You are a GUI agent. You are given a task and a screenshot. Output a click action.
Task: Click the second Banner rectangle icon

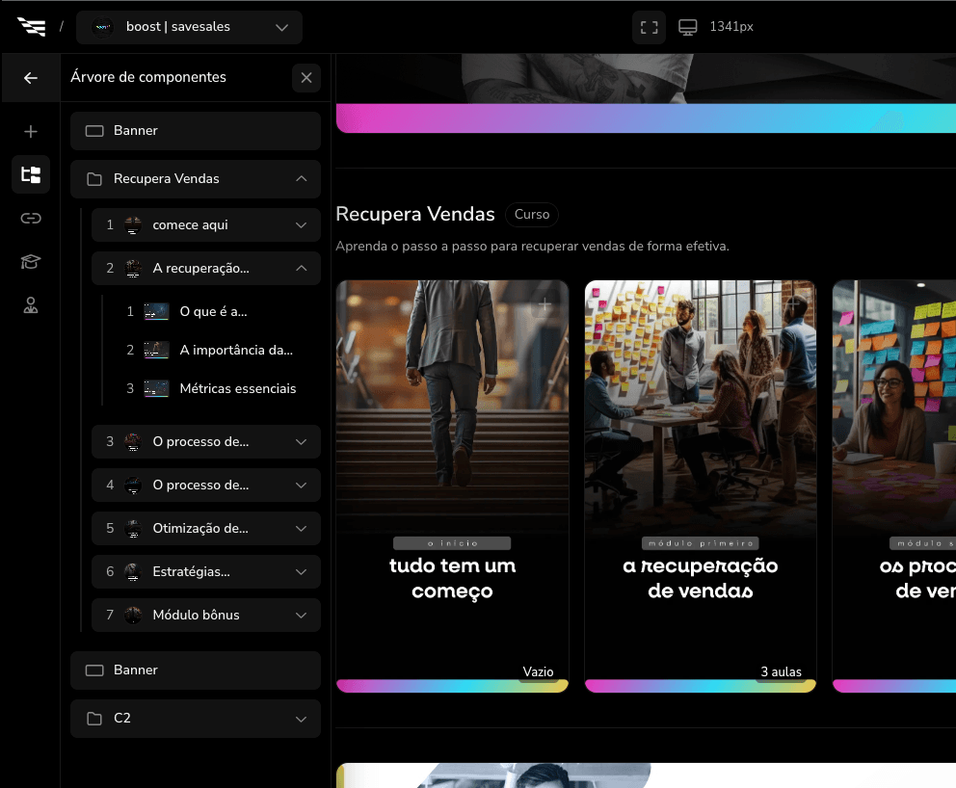[94, 670]
